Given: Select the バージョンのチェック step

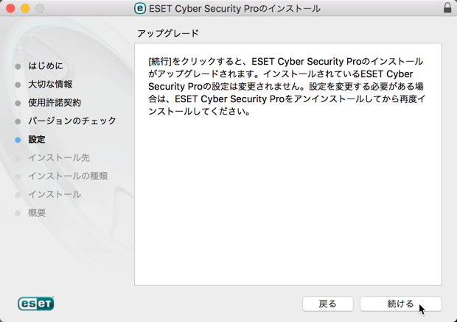Looking at the screenshot, I should click(72, 121).
